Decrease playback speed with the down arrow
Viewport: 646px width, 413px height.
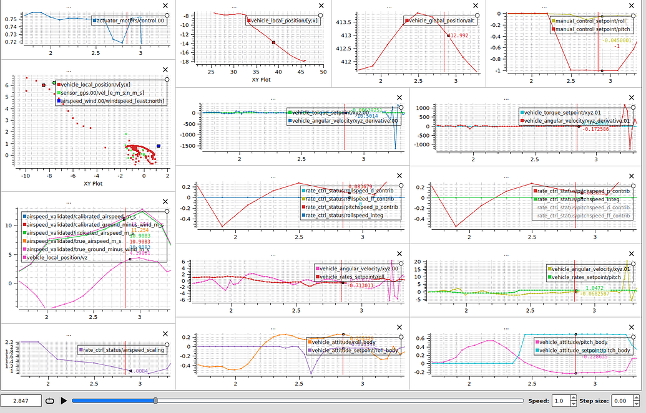click(x=574, y=404)
